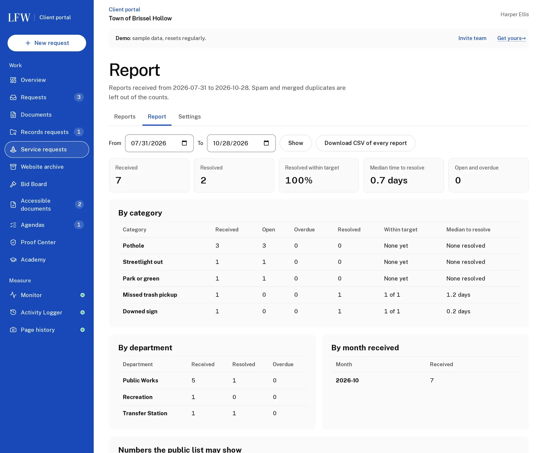
Task: Click the Client portal breadcrumb link
Action: pos(124,10)
